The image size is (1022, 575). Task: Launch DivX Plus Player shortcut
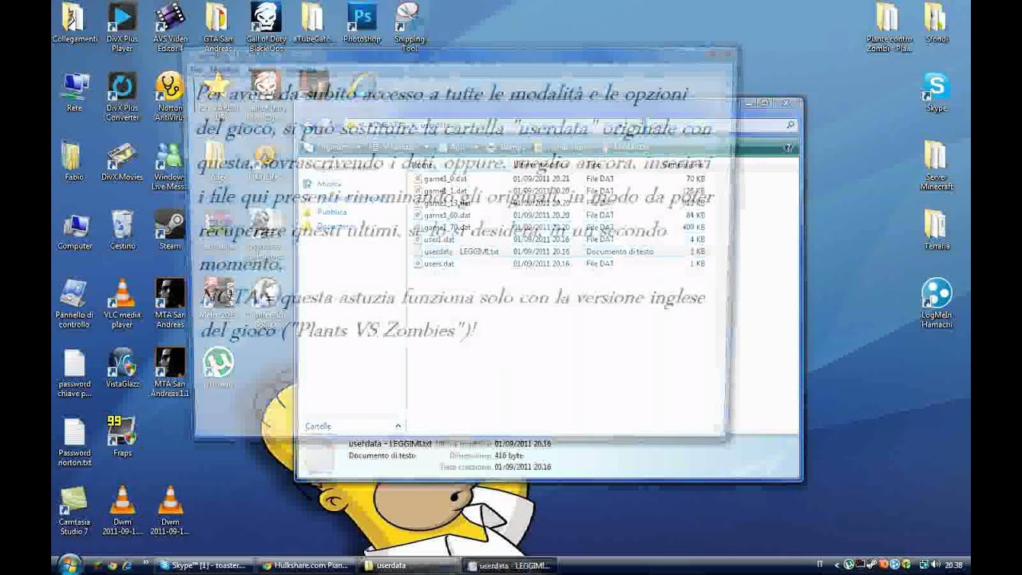coord(122,27)
